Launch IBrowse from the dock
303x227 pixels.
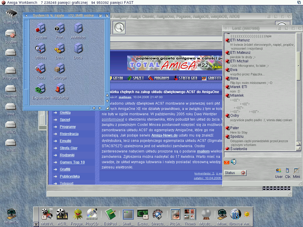point(236,217)
